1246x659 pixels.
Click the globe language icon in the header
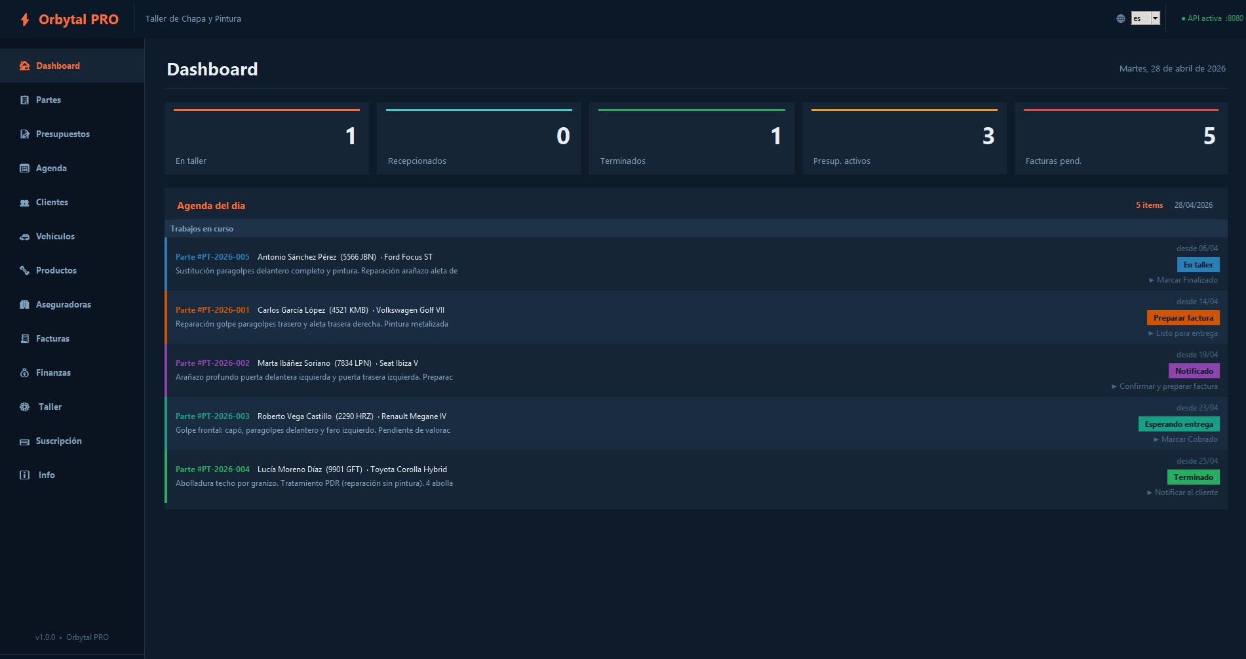tap(1121, 18)
